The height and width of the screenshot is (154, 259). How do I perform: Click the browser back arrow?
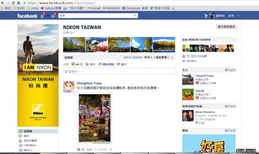click(3, 3)
